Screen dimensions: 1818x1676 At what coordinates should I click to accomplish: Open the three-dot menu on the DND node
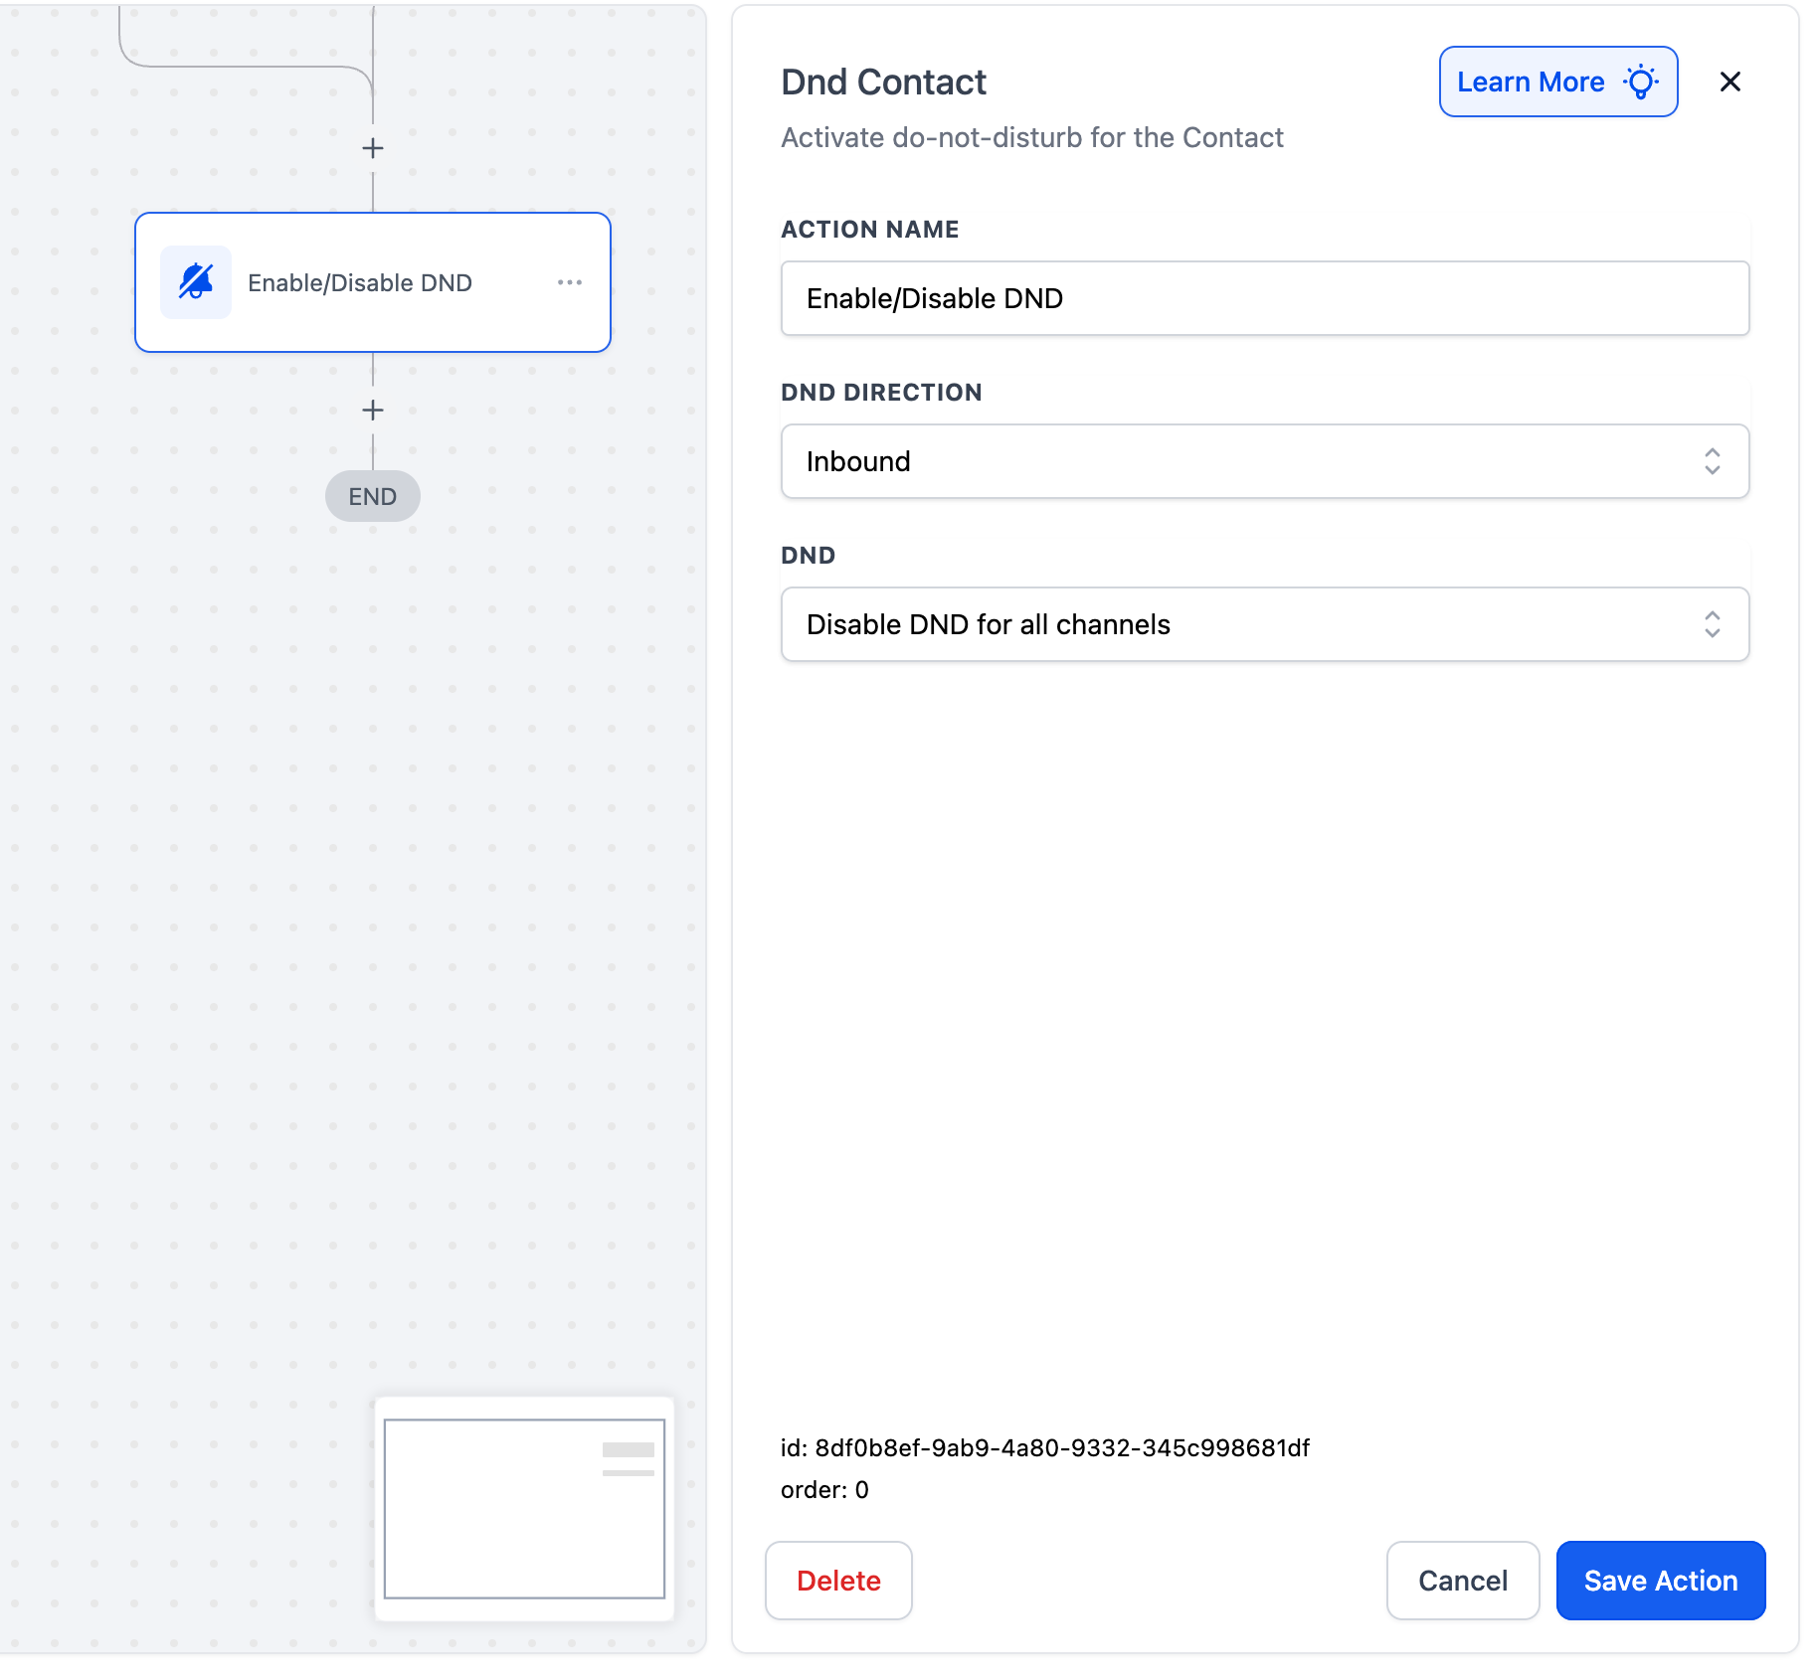(570, 282)
